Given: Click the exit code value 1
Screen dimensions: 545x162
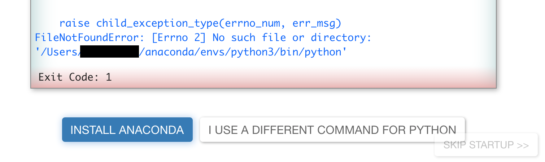Looking at the screenshot, I should click(x=109, y=77).
